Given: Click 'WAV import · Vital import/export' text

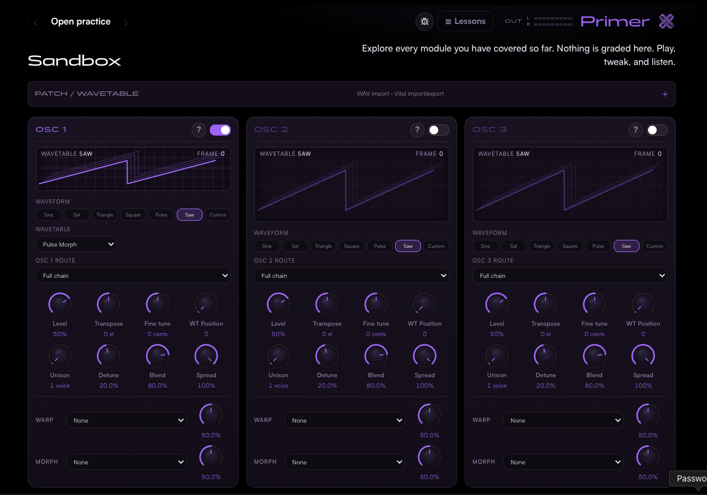Looking at the screenshot, I should [400, 94].
